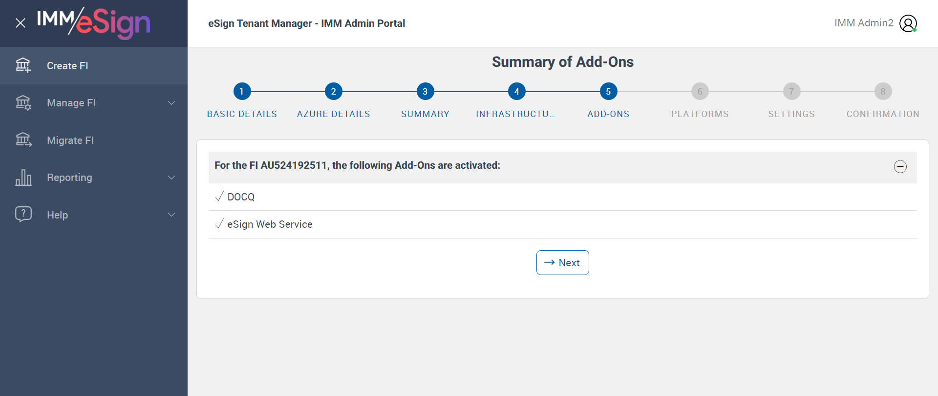Image resolution: width=938 pixels, height=396 pixels.
Task: Go to step 2 Azure Details
Action: pos(333,91)
